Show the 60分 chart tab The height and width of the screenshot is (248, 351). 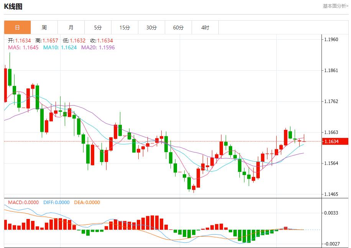pos(178,28)
